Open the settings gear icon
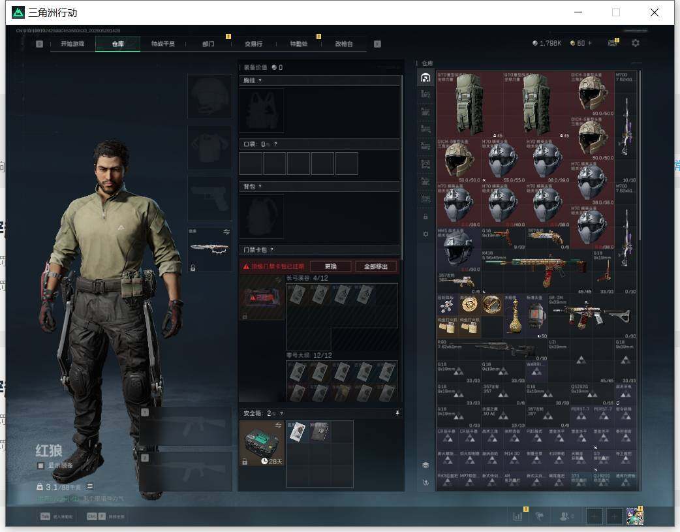The height and width of the screenshot is (532, 680). click(x=636, y=43)
